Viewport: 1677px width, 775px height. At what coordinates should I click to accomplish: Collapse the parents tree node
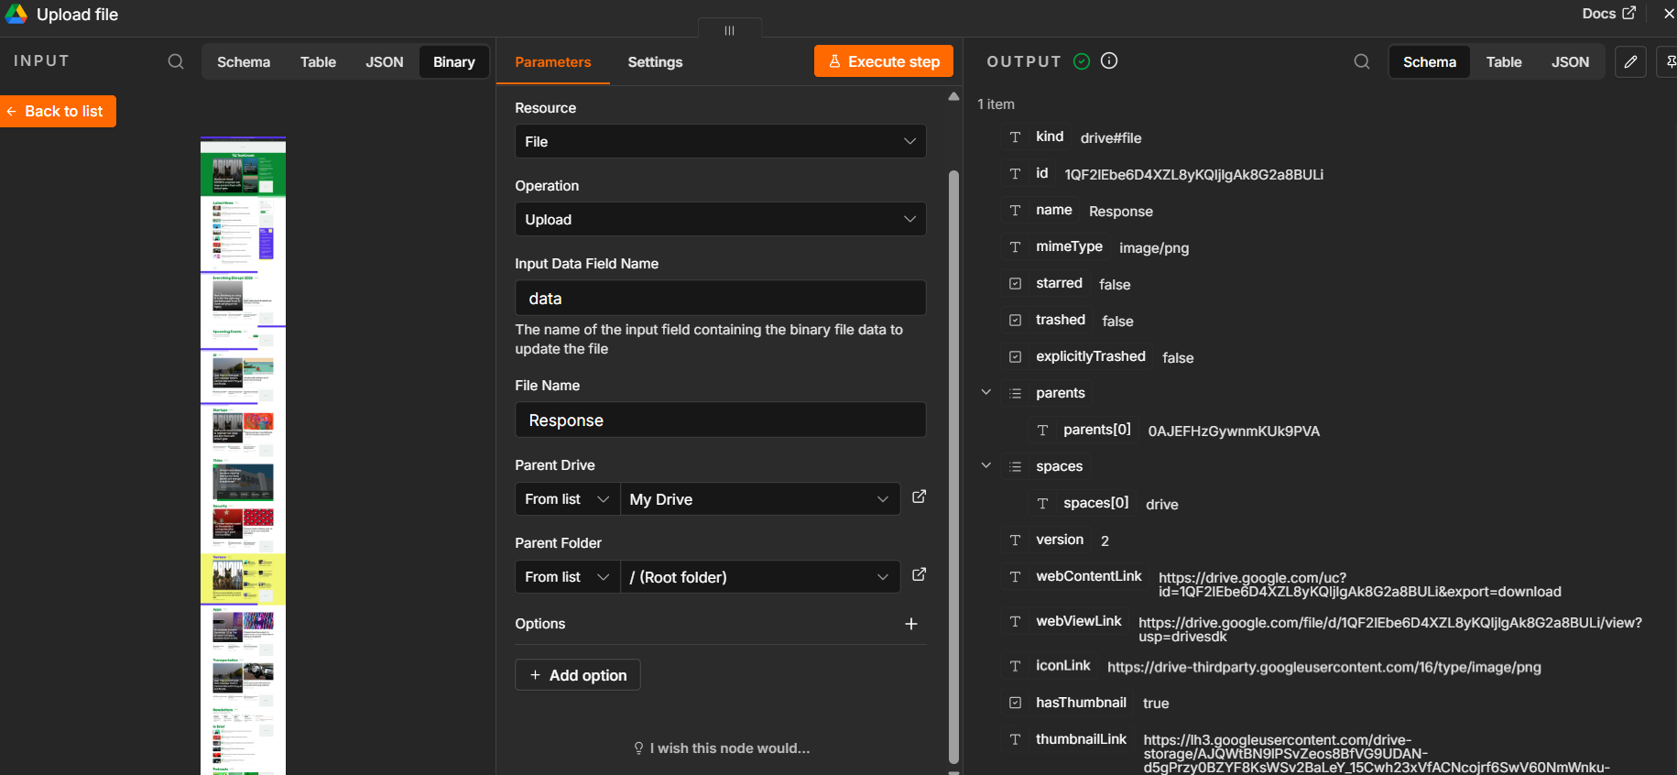[x=986, y=392]
